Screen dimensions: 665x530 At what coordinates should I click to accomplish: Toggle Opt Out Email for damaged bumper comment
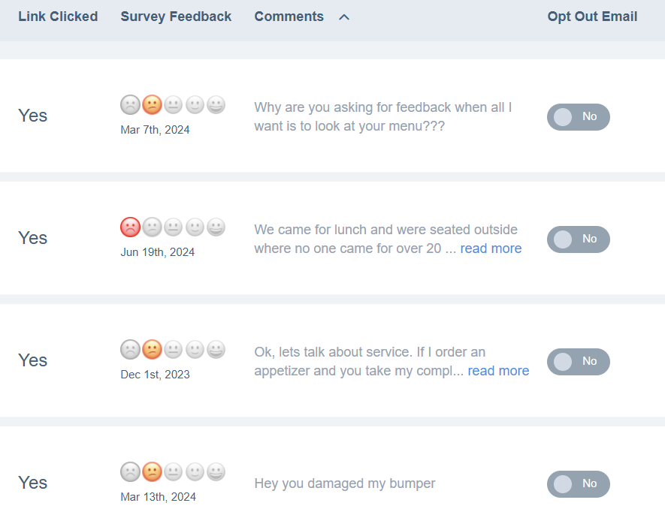coord(578,484)
